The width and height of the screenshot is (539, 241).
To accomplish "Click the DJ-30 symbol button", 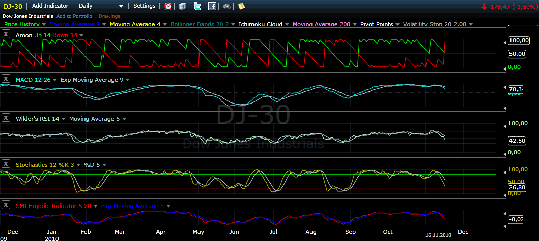I will pos(13,6).
